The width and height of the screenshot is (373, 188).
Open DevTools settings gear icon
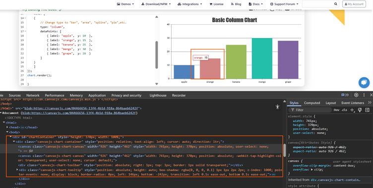tap(356, 95)
